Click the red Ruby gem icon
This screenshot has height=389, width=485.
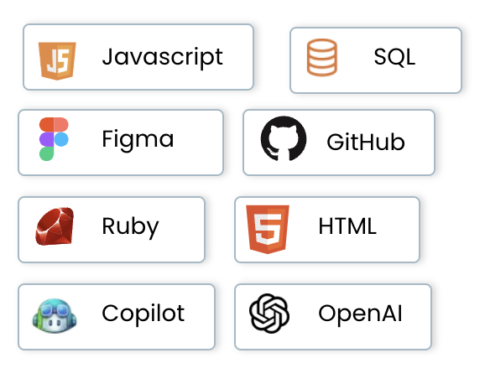click(x=55, y=226)
